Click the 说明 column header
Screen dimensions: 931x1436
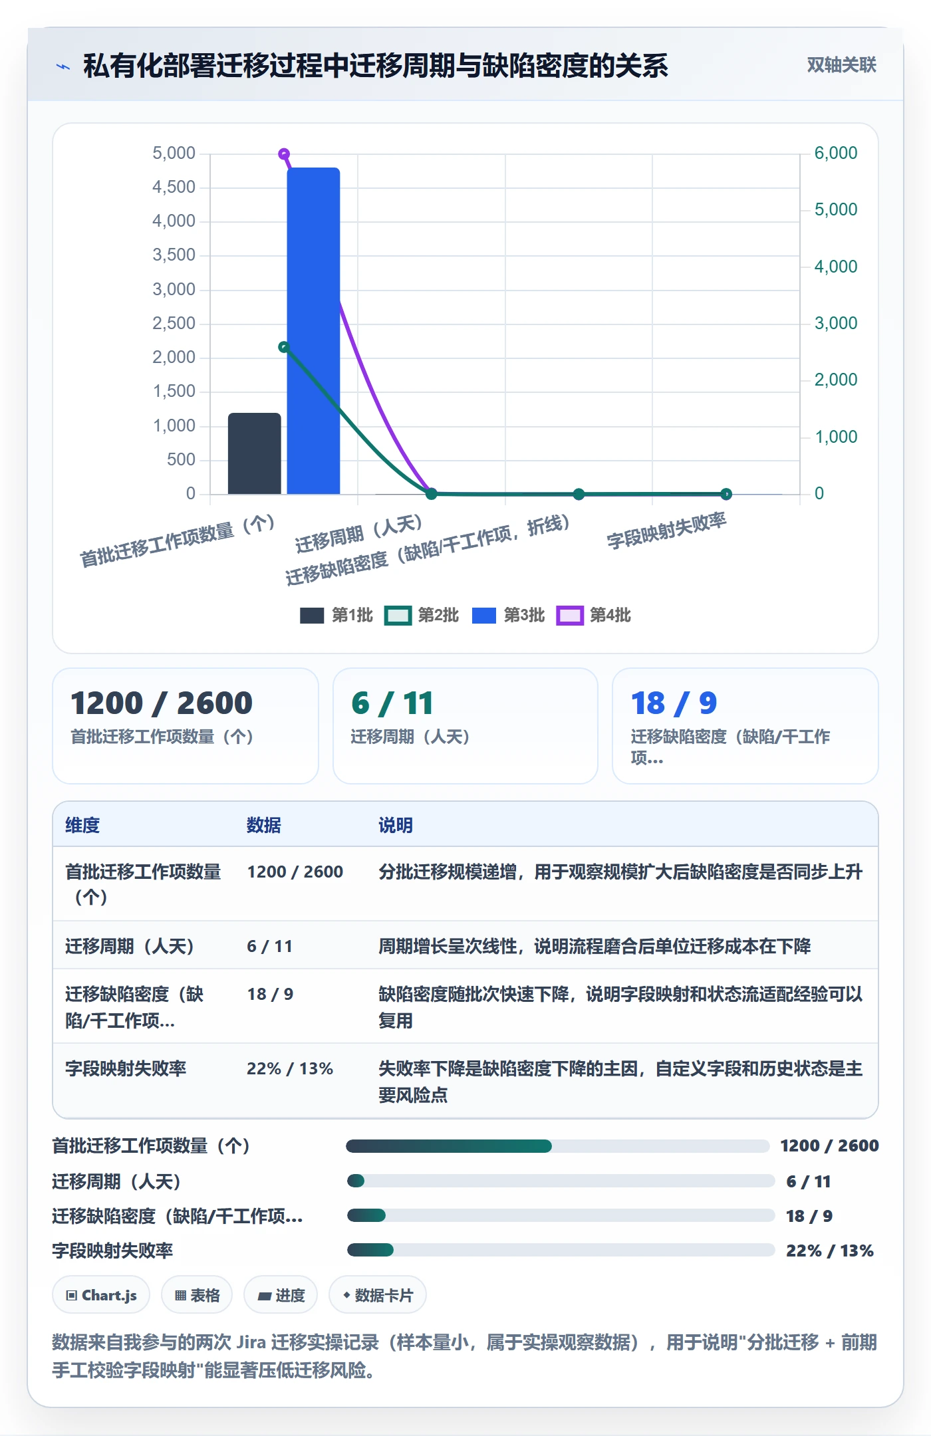pos(396,825)
